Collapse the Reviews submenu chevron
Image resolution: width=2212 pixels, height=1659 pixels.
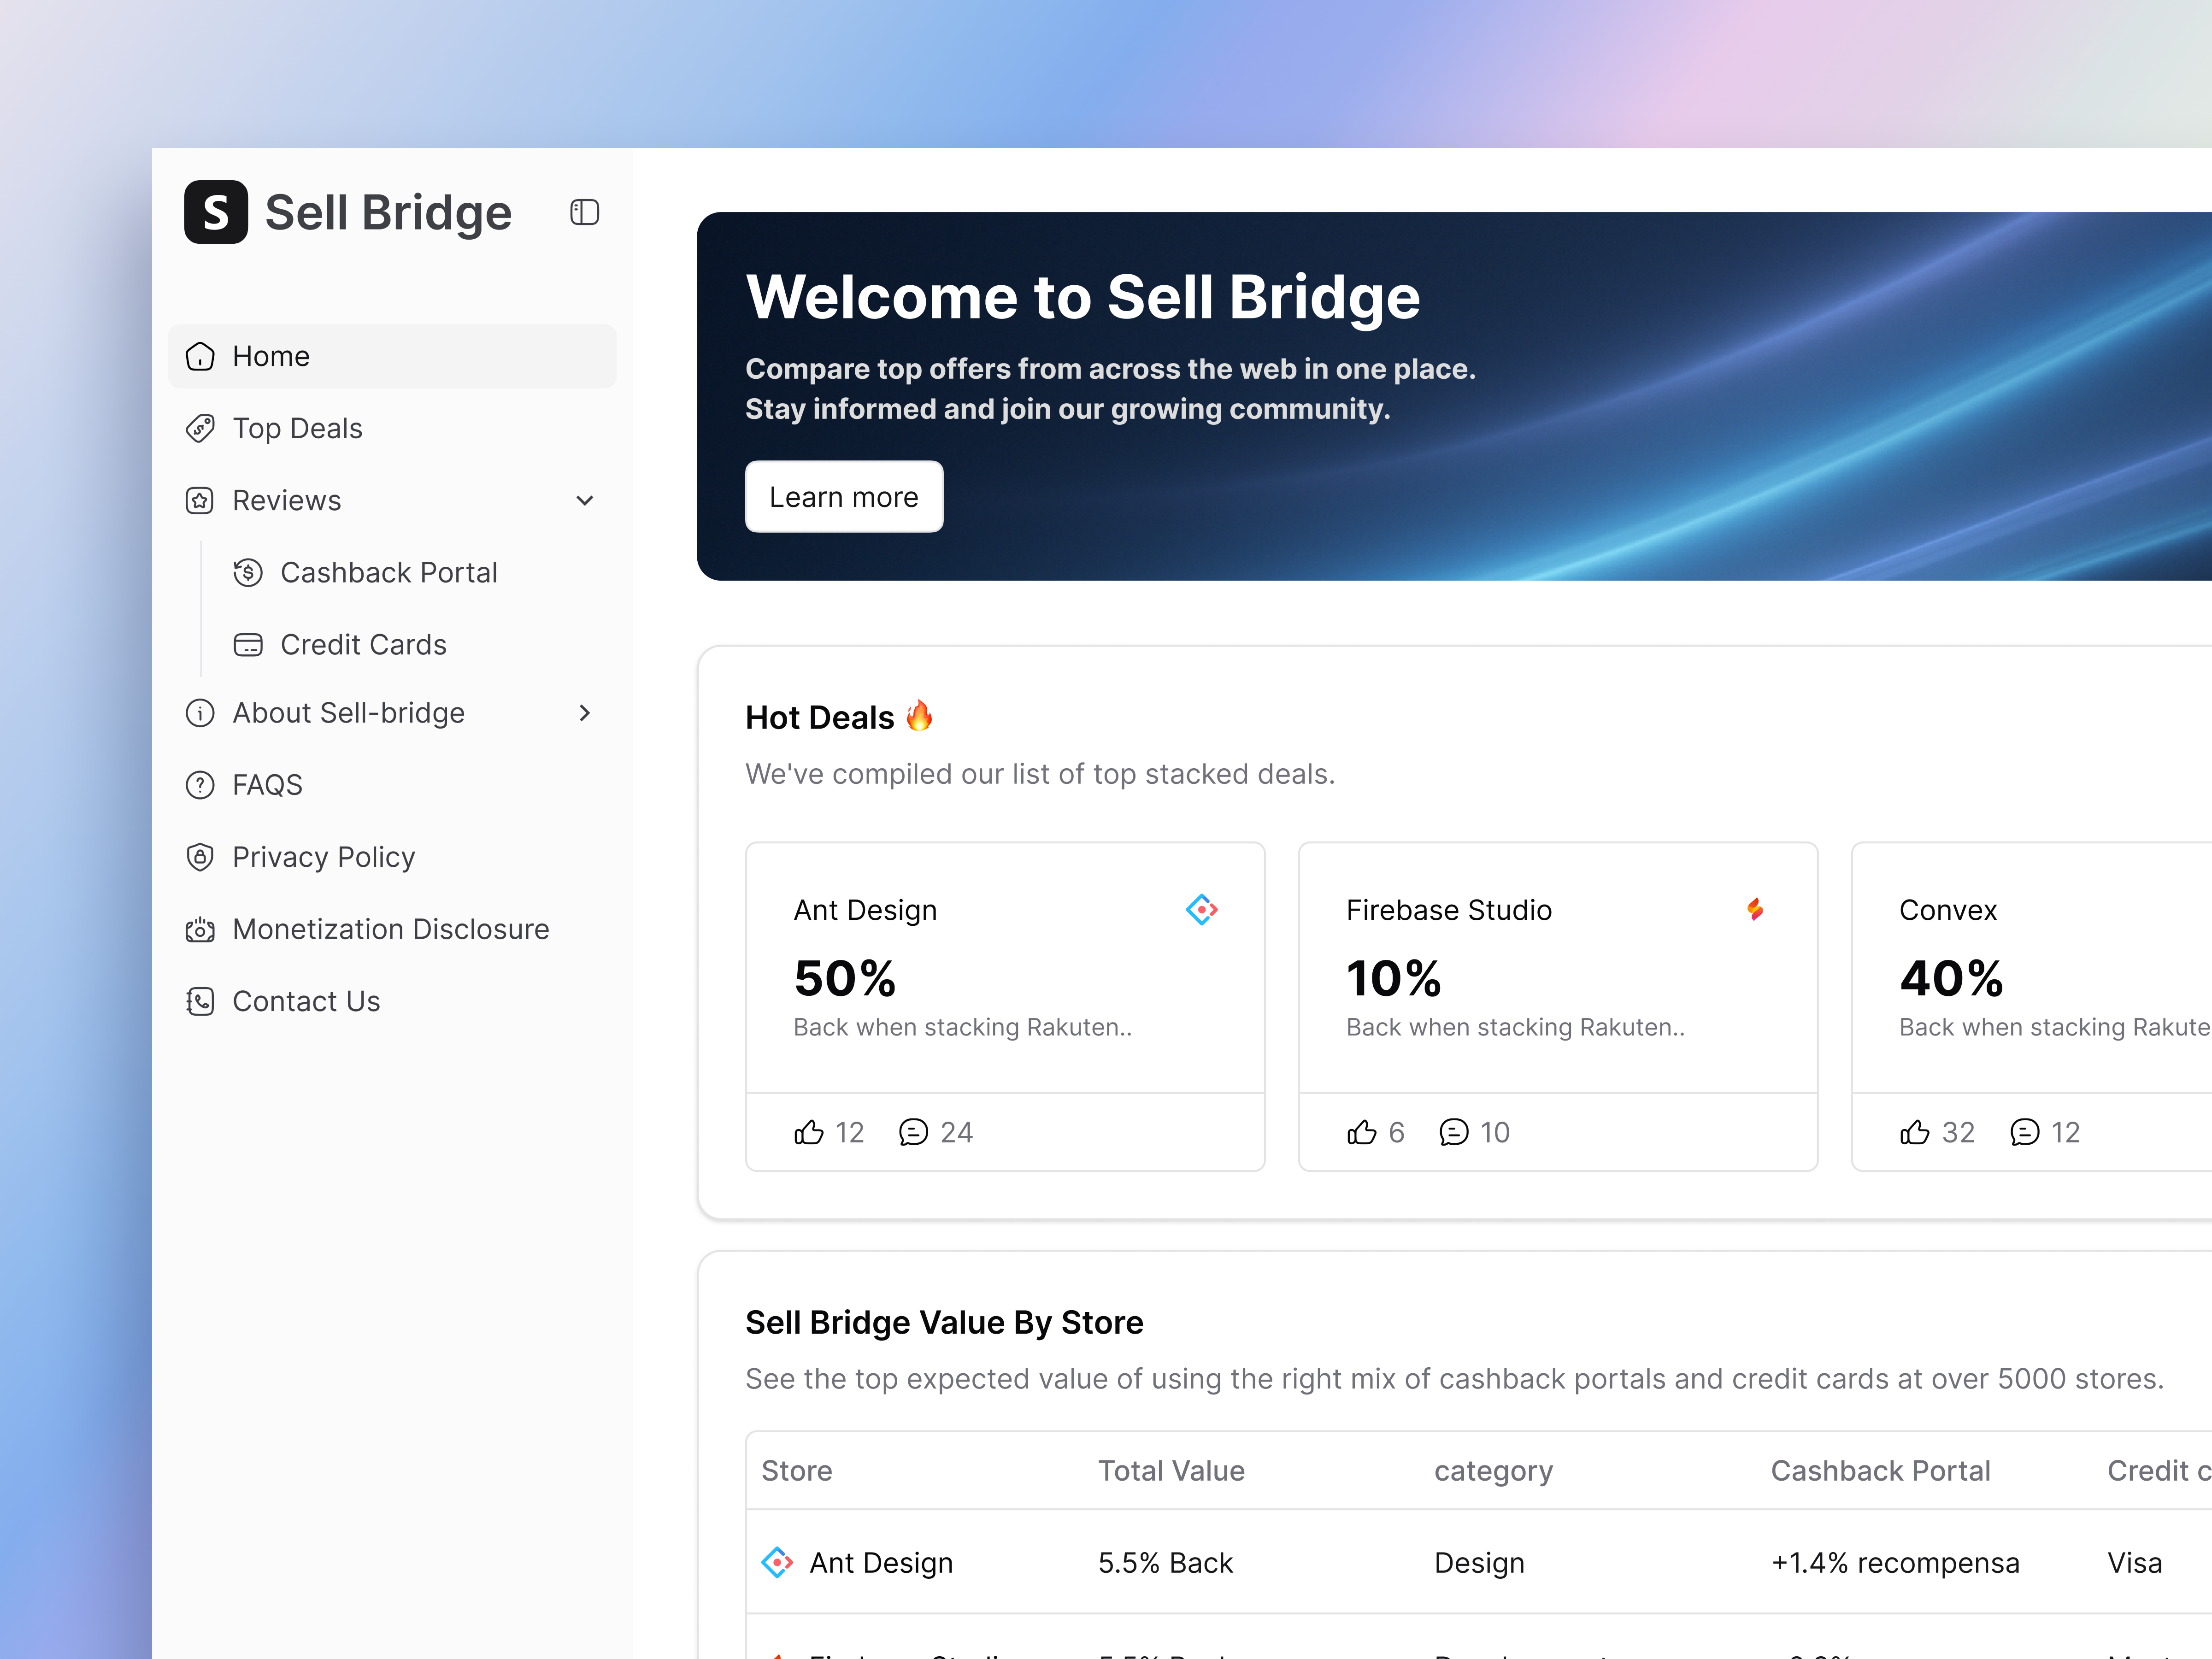coord(585,500)
